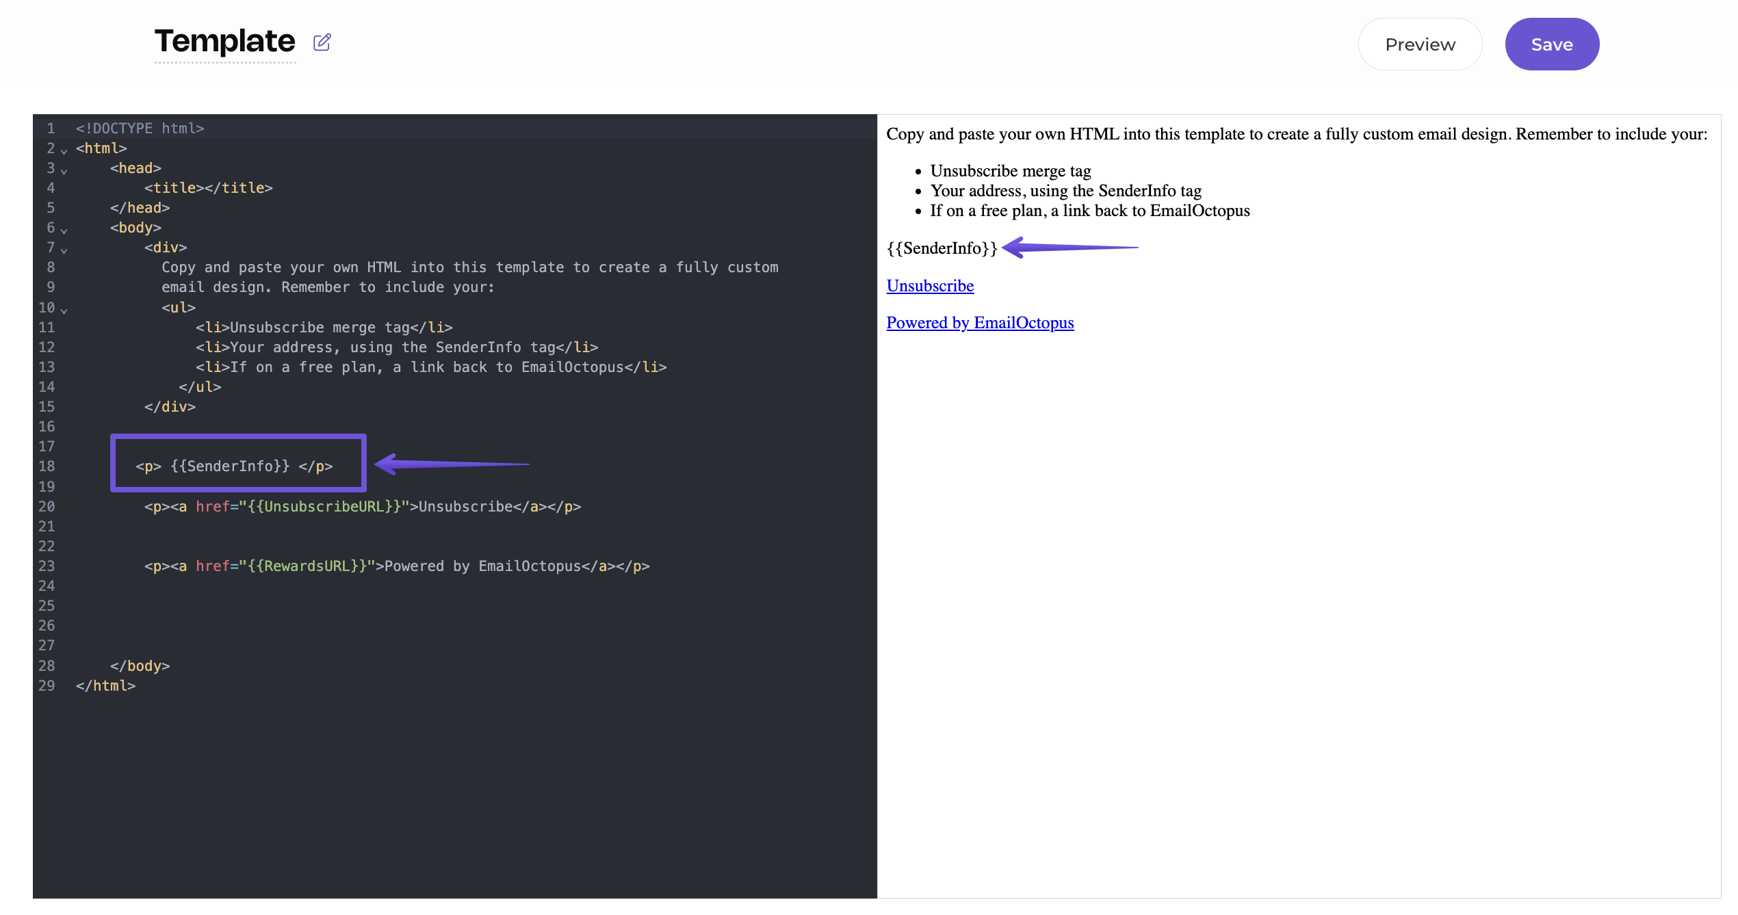Click the closing body tag line
Image resolution: width=1738 pixels, height=915 pixels.
(140, 666)
